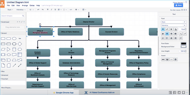
Task: Toggle format panel icon in top right
Action: (x=184, y=10)
